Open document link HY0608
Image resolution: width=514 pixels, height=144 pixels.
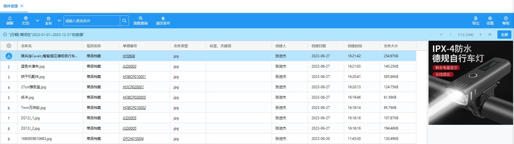tap(129, 56)
